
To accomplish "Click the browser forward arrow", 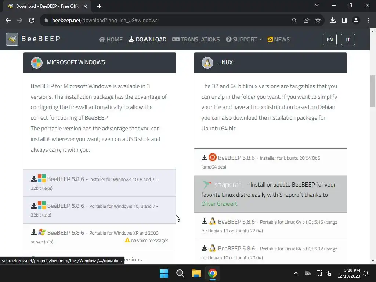I will click(20, 21).
